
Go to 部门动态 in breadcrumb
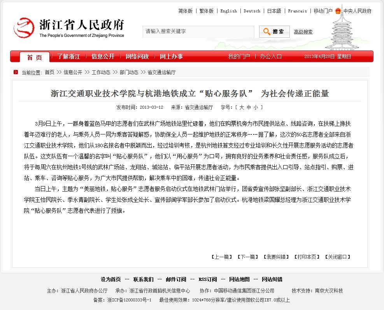pos(129,72)
